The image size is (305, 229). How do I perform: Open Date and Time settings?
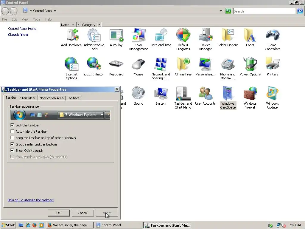click(x=161, y=38)
